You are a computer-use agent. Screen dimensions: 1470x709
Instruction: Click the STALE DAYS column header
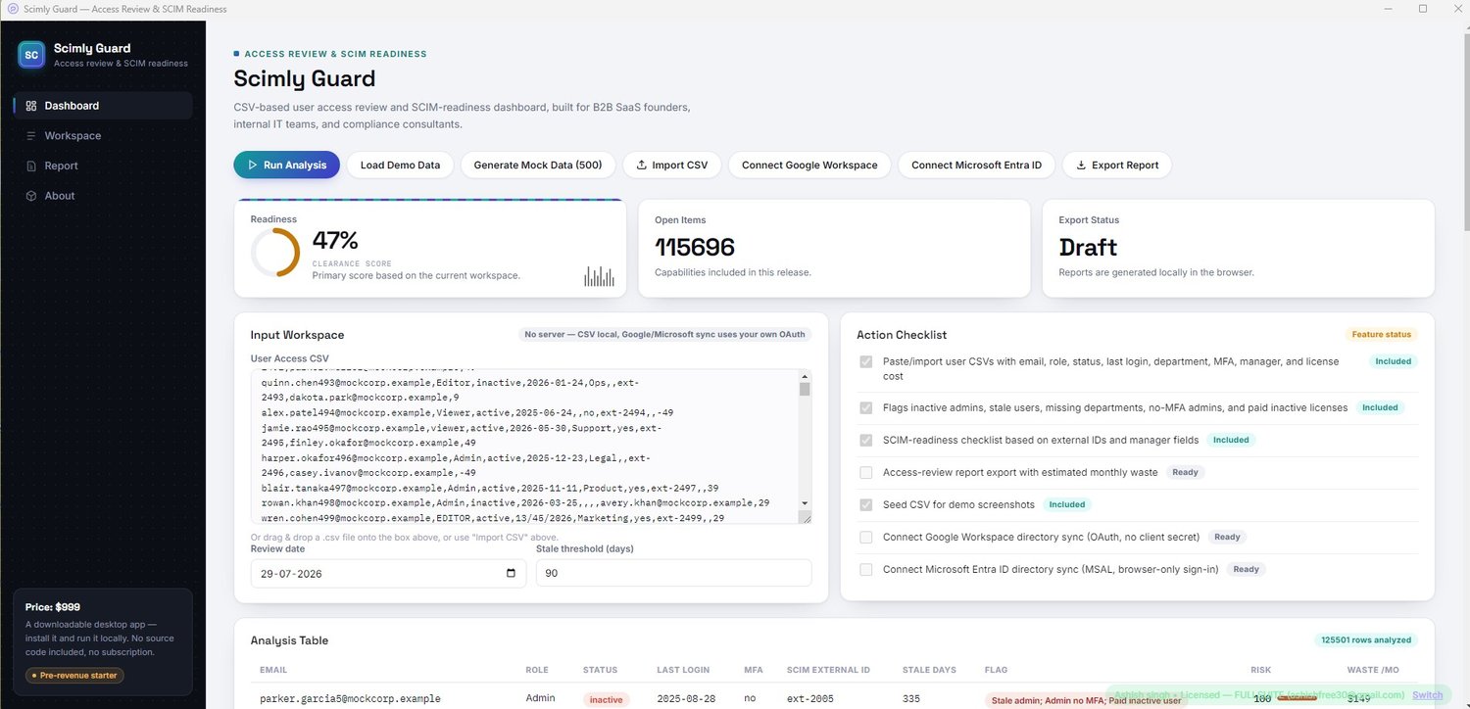tap(929, 670)
